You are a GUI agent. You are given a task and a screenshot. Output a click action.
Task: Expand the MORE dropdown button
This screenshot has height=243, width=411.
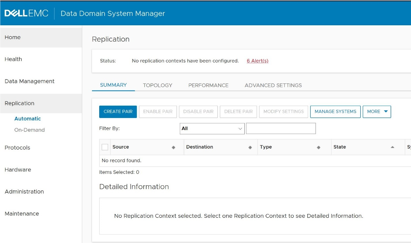click(x=377, y=112)
